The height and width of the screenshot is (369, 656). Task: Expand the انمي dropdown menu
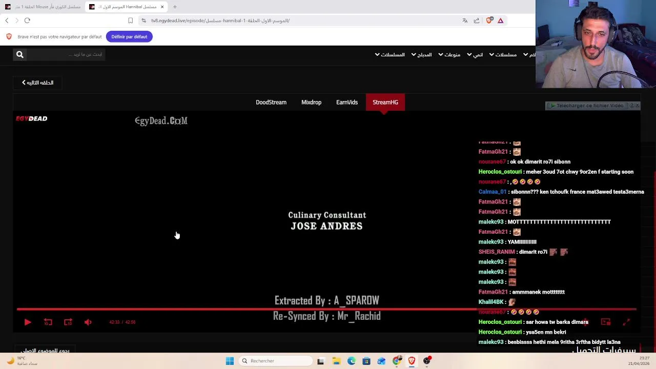click(475, 55)
